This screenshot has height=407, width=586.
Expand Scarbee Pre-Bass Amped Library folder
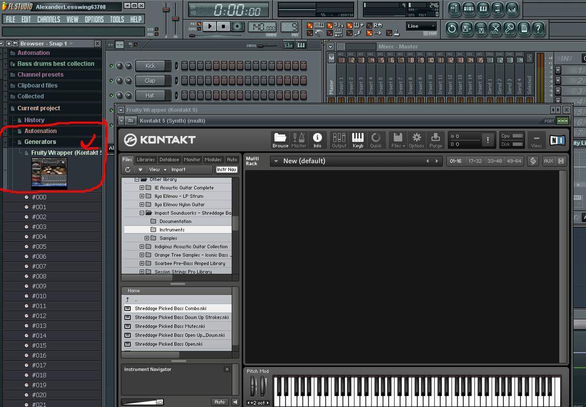point(142,264)
